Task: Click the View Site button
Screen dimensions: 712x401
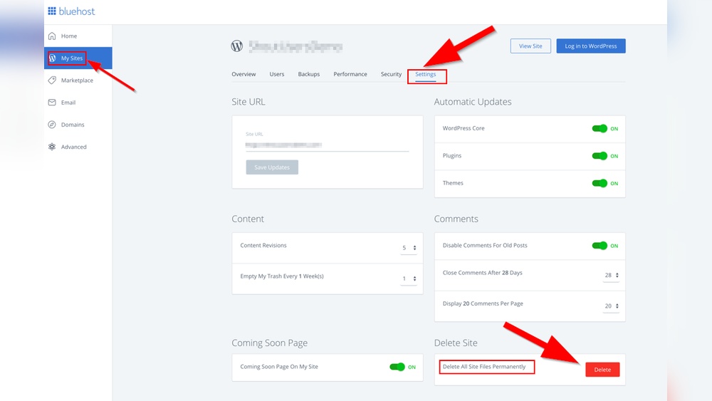Action: click(x=530, y=46)
